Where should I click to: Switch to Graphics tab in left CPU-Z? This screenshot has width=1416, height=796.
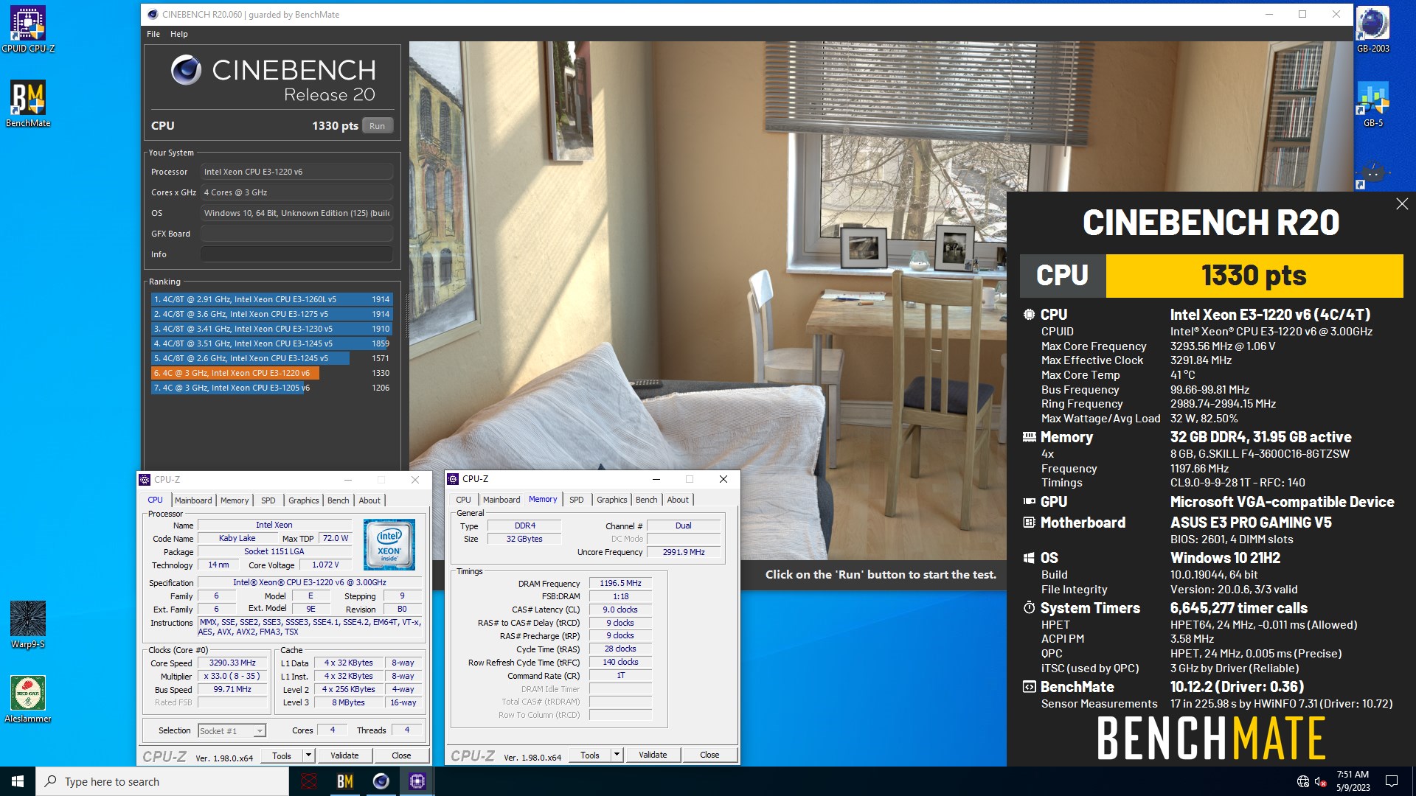click(304, 500)
